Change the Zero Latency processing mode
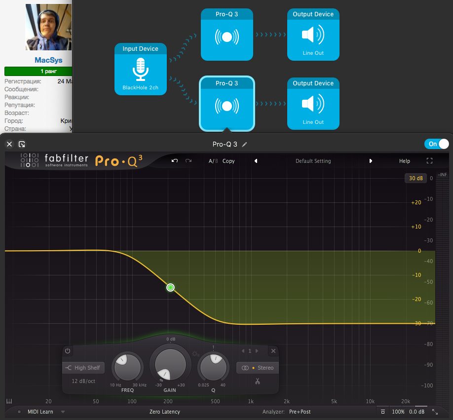Screen dimensions: 453x420 [165, 412]
